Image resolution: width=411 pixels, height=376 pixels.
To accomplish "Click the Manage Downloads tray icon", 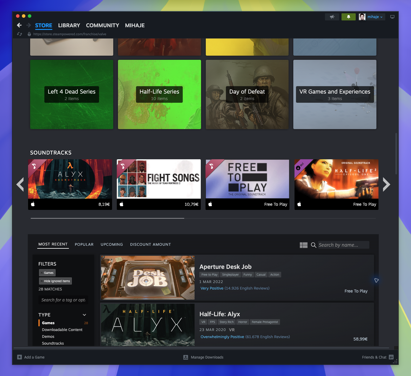I will (x=186, y=357).
